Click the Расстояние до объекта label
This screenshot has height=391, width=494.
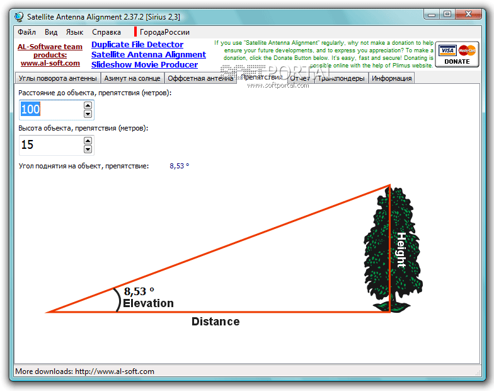[x=95, y=93]
